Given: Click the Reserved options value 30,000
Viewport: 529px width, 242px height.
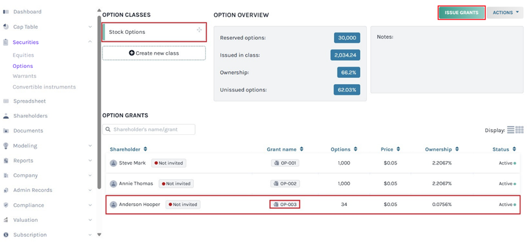Looking at the screenshot, I should [347, 38].
